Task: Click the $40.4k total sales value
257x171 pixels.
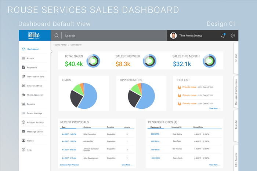Action: [74, 64]
